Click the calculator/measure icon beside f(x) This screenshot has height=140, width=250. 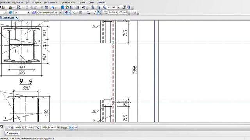pos(77,7)
